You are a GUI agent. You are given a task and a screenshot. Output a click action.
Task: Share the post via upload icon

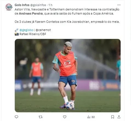pyautogui.click(x=119, y=117)
